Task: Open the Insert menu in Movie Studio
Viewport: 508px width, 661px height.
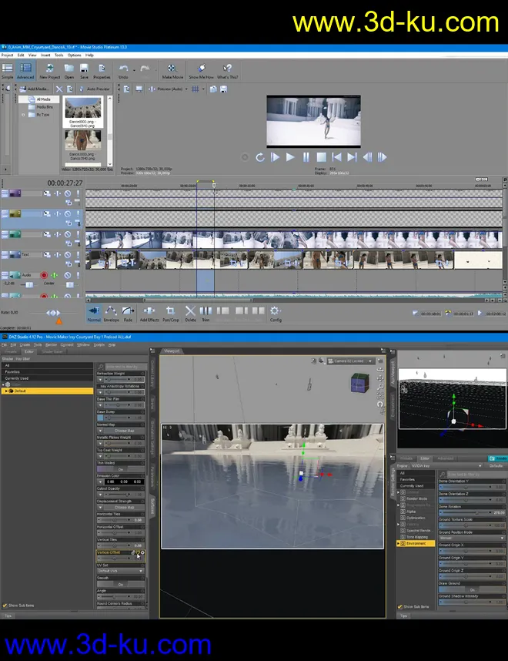Action: (46, 55)
